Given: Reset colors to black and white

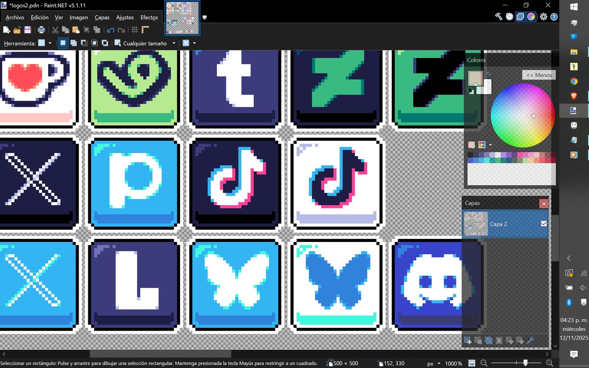Looking at the screenshot, I should point(471,91).
